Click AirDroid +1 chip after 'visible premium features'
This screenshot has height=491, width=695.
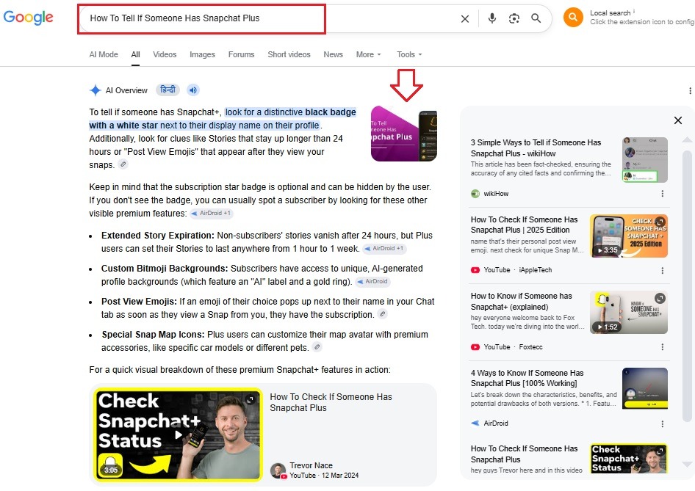click(x=211, y=214)
